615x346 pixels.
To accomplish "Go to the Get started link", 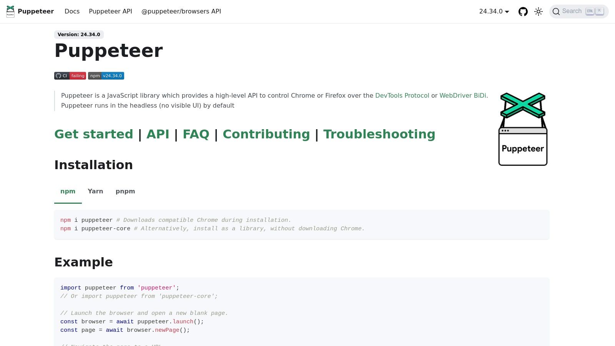I will (x=94, y=134).
